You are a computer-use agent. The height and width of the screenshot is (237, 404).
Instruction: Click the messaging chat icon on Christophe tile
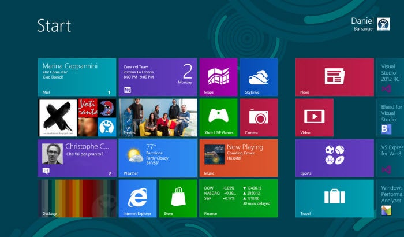click(46, 171)
